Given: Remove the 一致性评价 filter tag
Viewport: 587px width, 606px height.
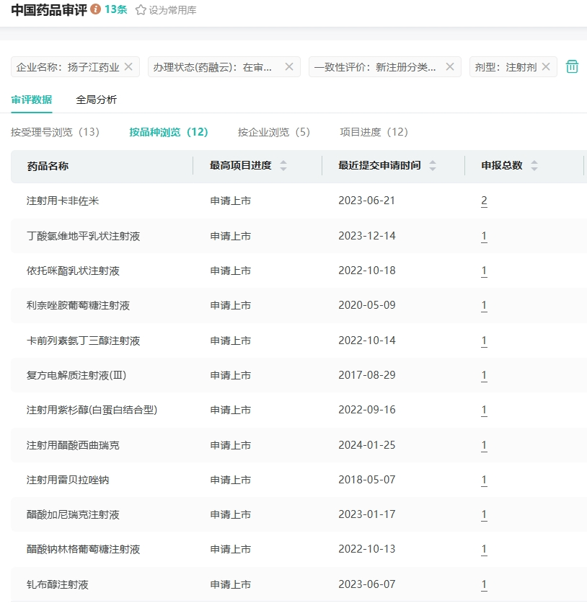Looking at the screenshot, I should coord(450,67).
